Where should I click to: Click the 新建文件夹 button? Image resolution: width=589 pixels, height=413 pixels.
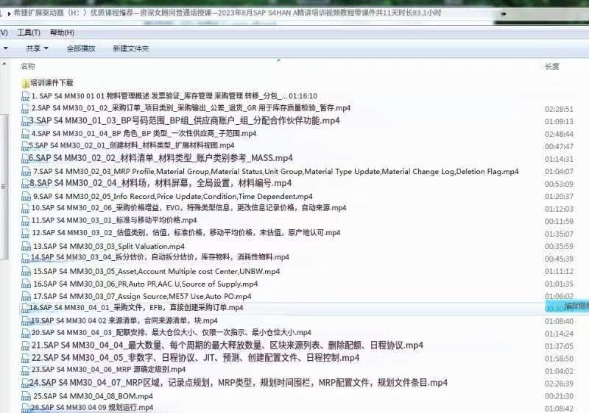click(130, 49)
